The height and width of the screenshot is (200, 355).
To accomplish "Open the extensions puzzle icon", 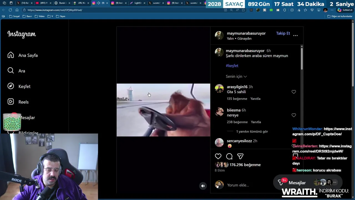I will pyautogui.click(x=285, y=10).
